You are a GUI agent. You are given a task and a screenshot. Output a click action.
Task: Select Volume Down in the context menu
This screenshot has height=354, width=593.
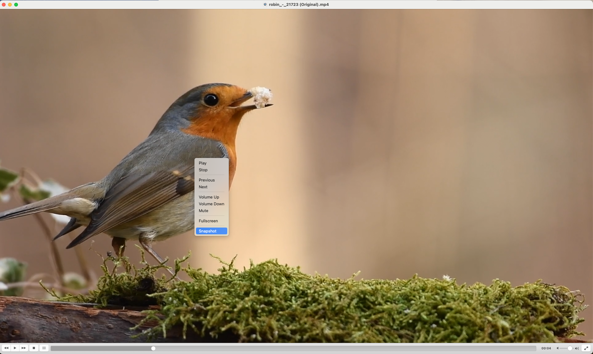click(211, 204)
